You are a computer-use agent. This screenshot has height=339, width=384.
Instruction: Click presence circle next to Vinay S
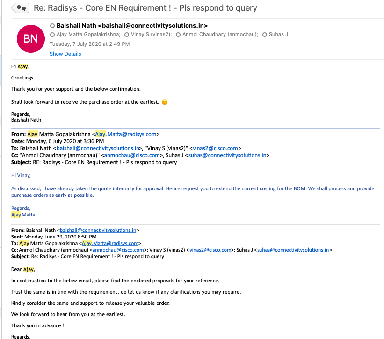127,35
